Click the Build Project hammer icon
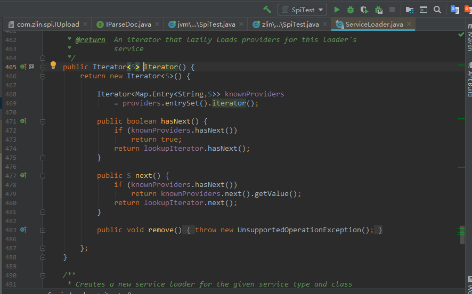This screenshot has width=472, height=294. [267, 10]
